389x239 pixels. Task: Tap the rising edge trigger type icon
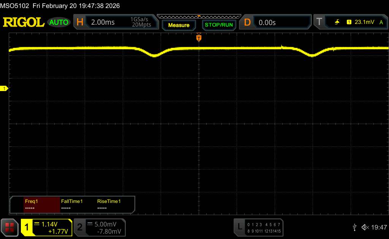coord(337,22)
